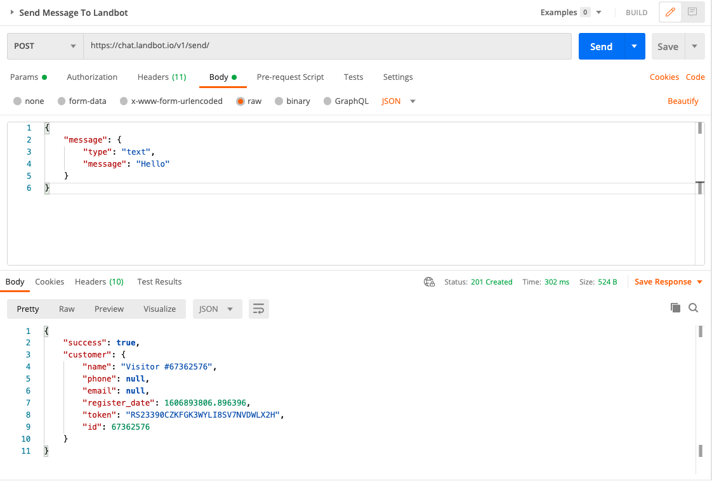Open the JSON body type dropdown
This screenshot has height=481, width=712.
tap(399, 101)
